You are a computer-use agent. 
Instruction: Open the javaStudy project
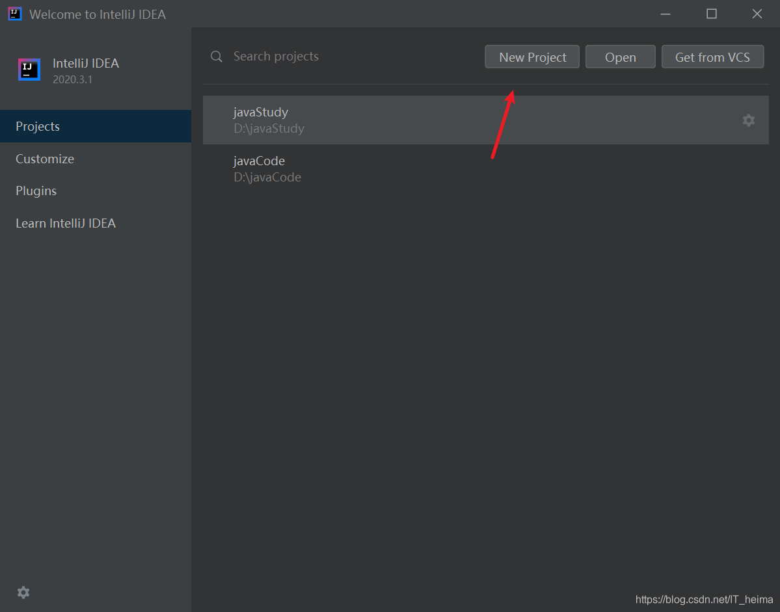click(485, 120)
